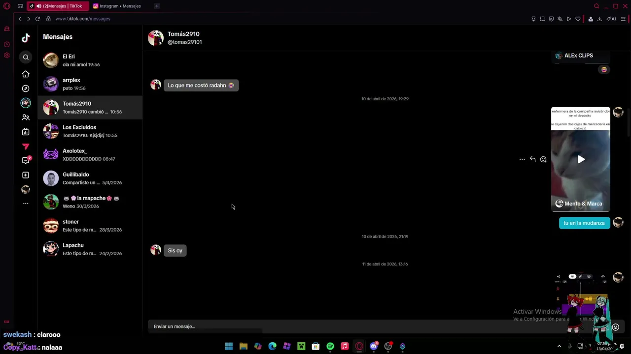Switch to Instagram Mensajes tab
Viewport: 631px width, 354px height.
[117, 6]
